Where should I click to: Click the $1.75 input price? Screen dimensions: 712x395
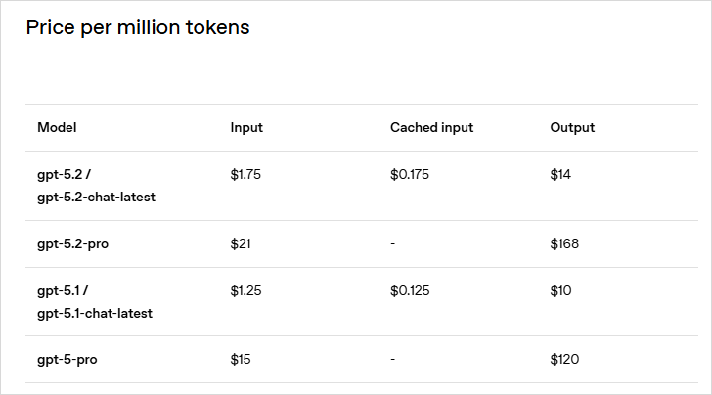tap(245, 175)
